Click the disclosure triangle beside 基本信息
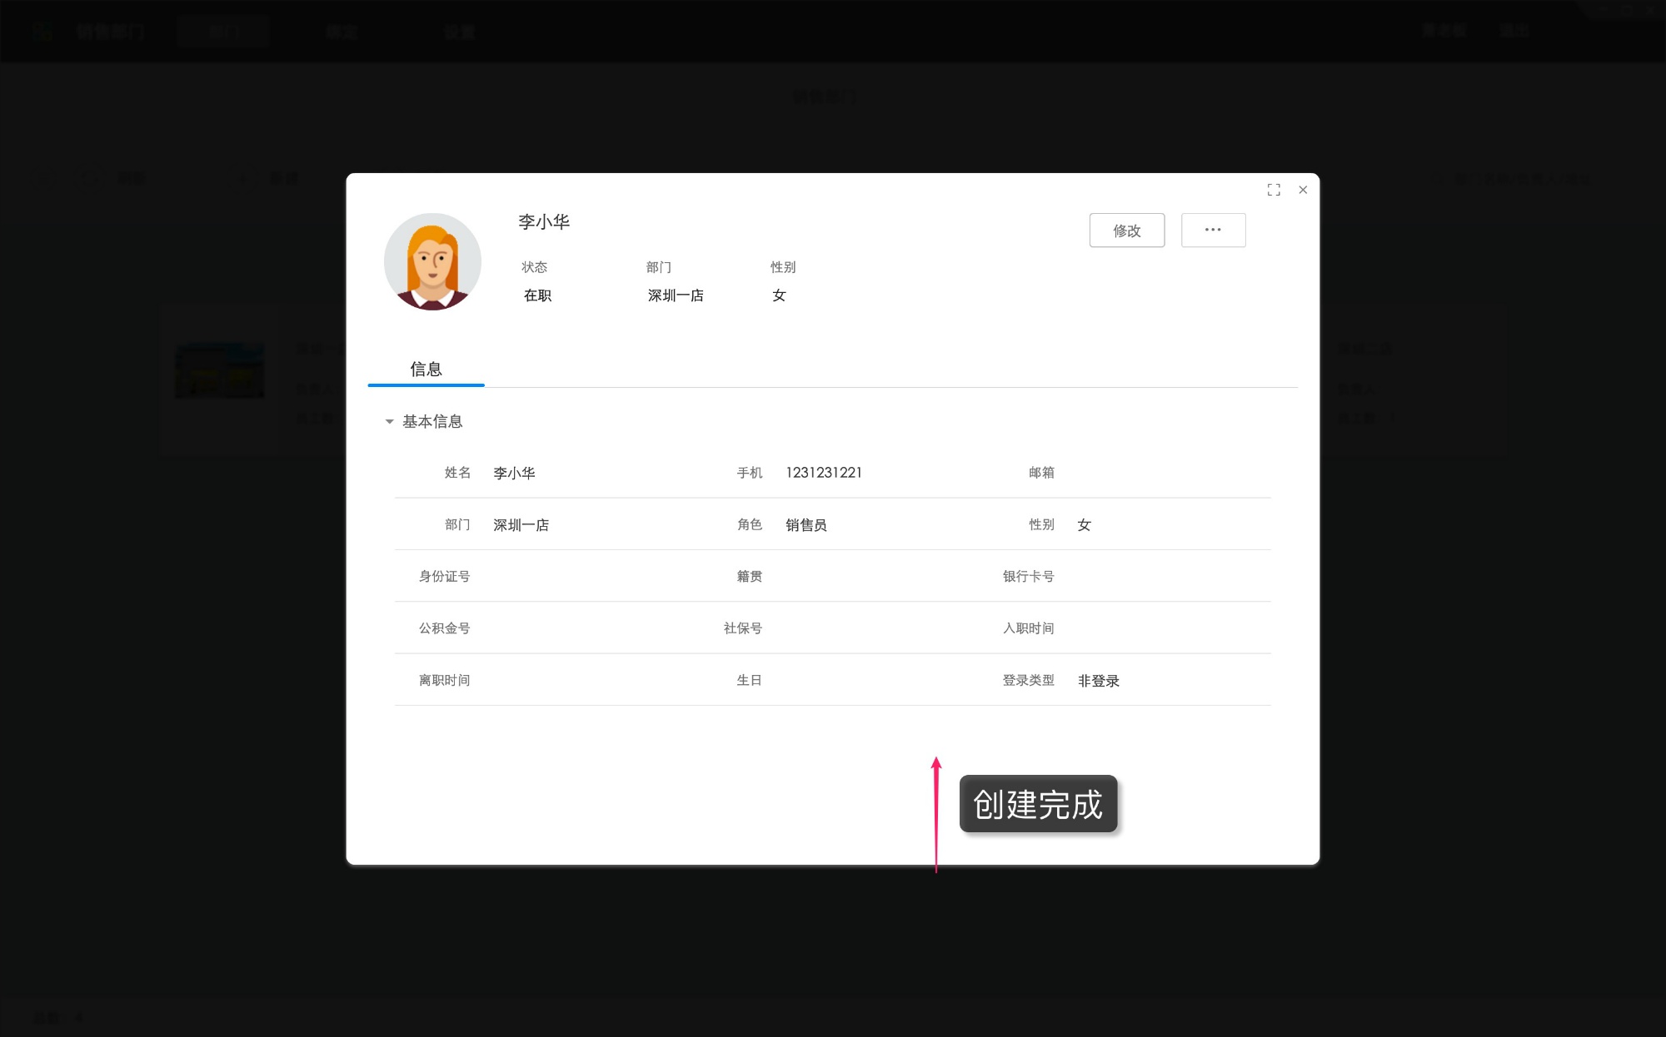The width and height of the screenshot is (1666, 1037). [388, 422]
